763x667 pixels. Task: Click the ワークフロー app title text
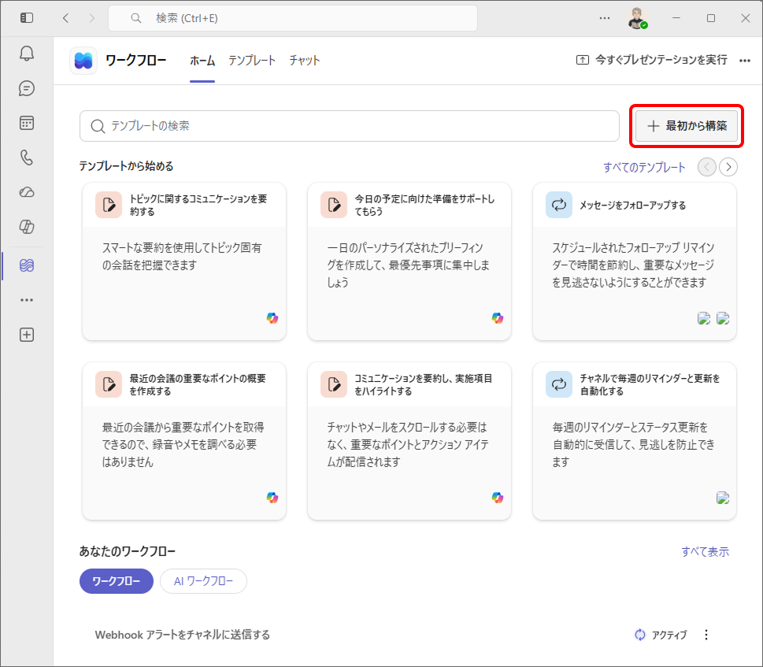(135, 61)
